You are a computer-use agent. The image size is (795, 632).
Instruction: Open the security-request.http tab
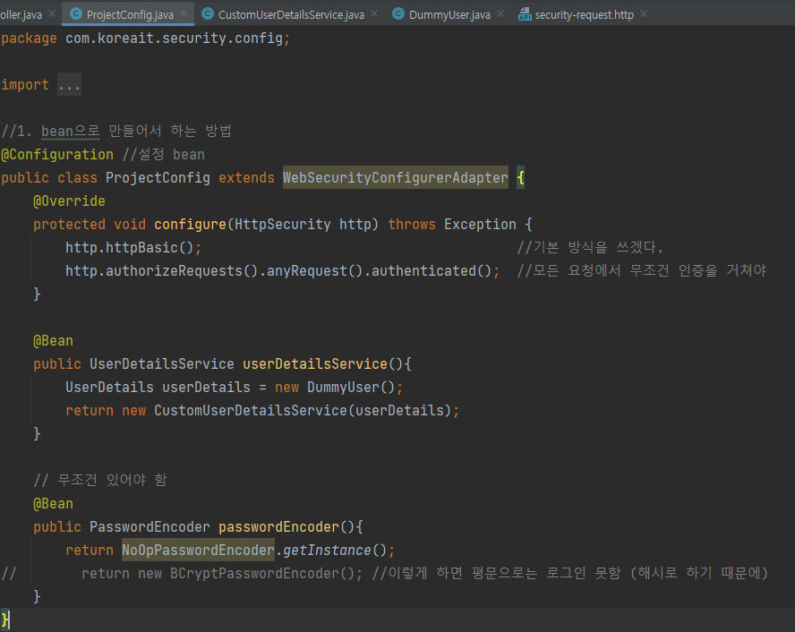(x=584, y=14)
